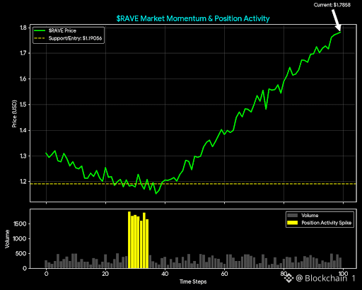Click the 1000 volume axis tick label

(x=20, y=238)
